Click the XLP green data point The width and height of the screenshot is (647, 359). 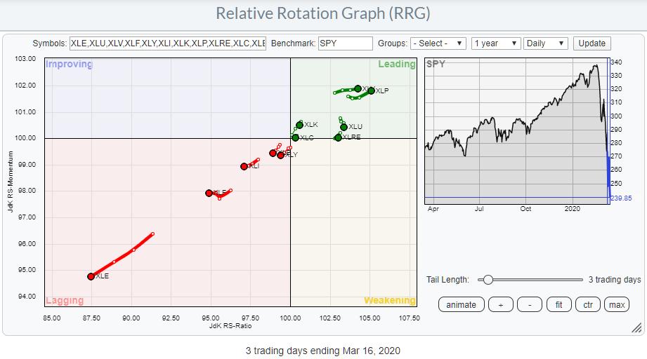click(x=371, y=90)
